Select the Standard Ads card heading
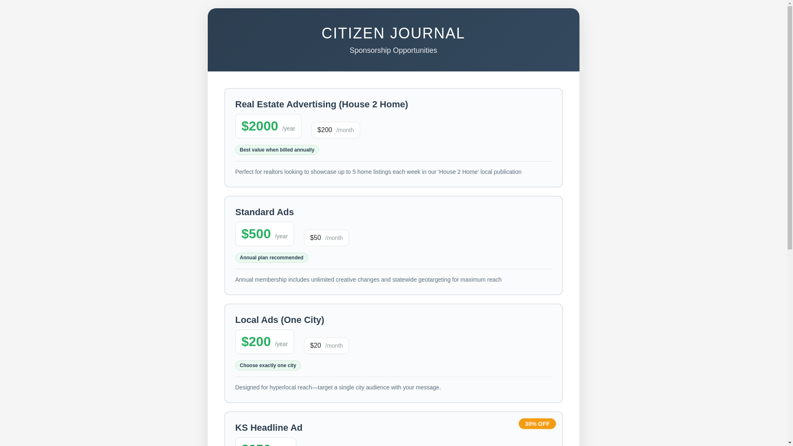The image size is (793, 446). click(x=264, y=212)
